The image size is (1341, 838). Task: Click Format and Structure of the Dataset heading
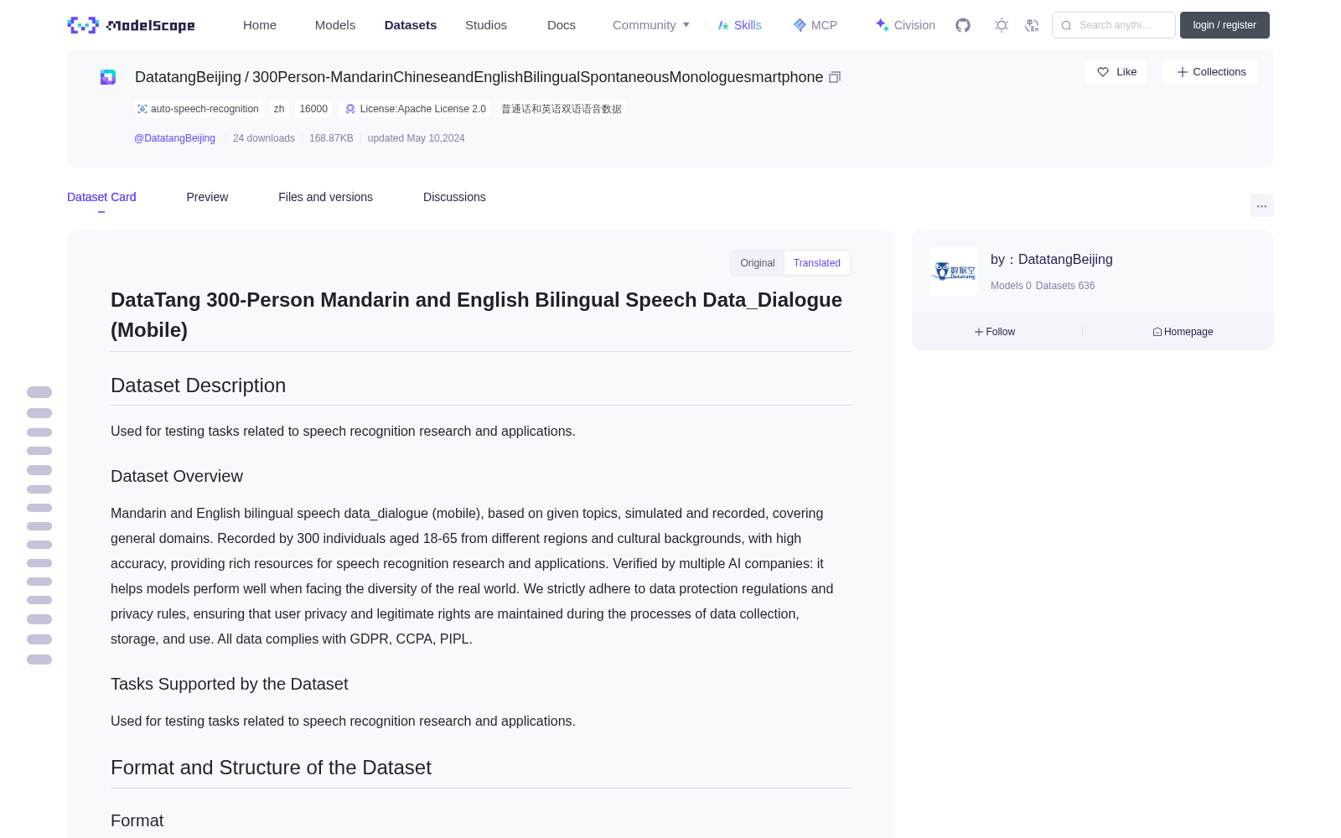271,768
